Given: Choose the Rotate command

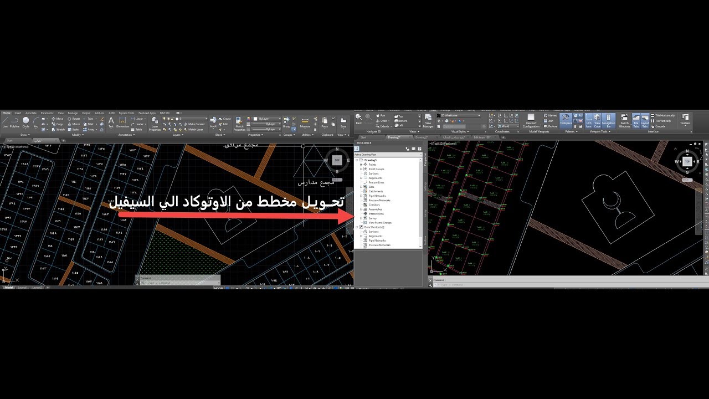Looking at the screenshot, I should pos(74,119).
